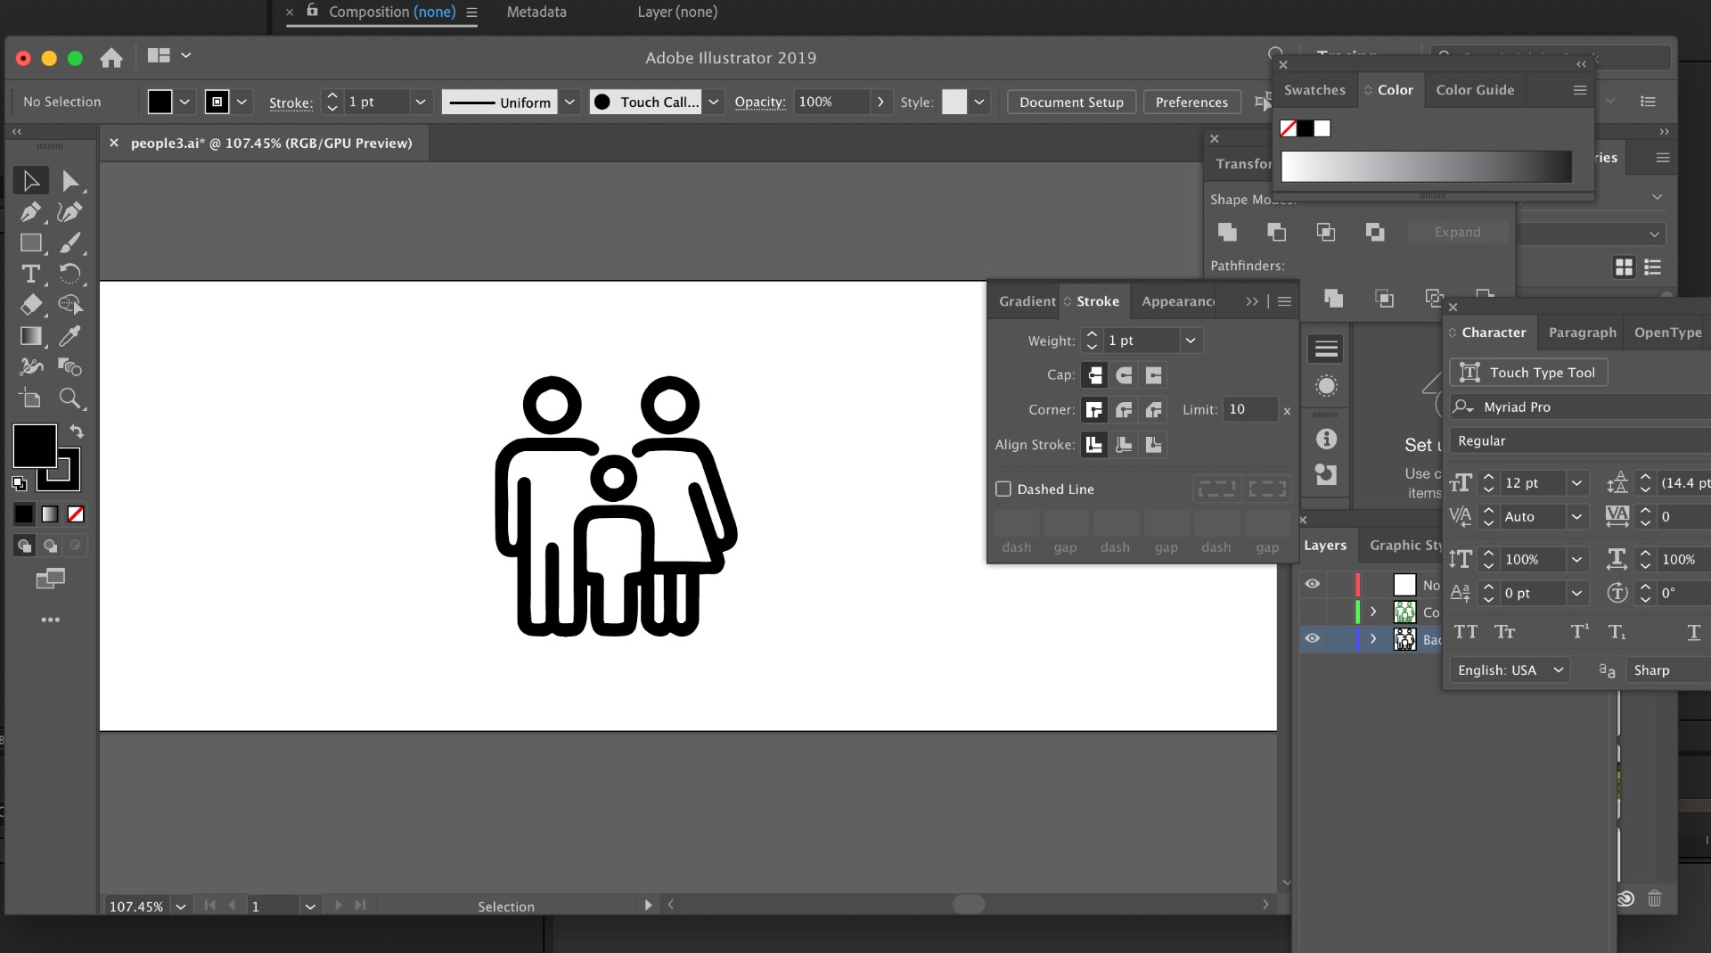The height and width of the screenshot is (953, 1711).
Task: Select the Paintbrush tool
Action: 70,242
